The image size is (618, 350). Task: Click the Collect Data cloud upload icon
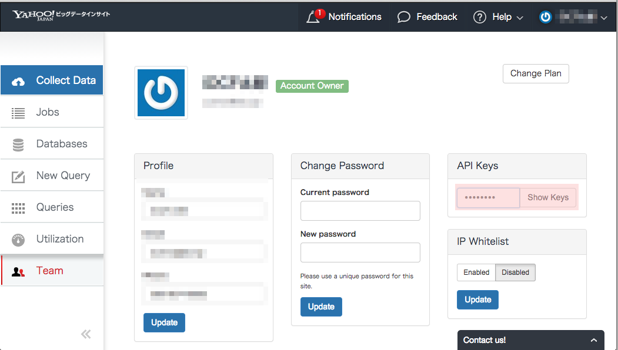click(x=18, y=81)
